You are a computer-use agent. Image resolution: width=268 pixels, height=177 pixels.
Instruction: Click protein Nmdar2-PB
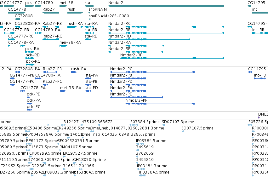point(121,75)
